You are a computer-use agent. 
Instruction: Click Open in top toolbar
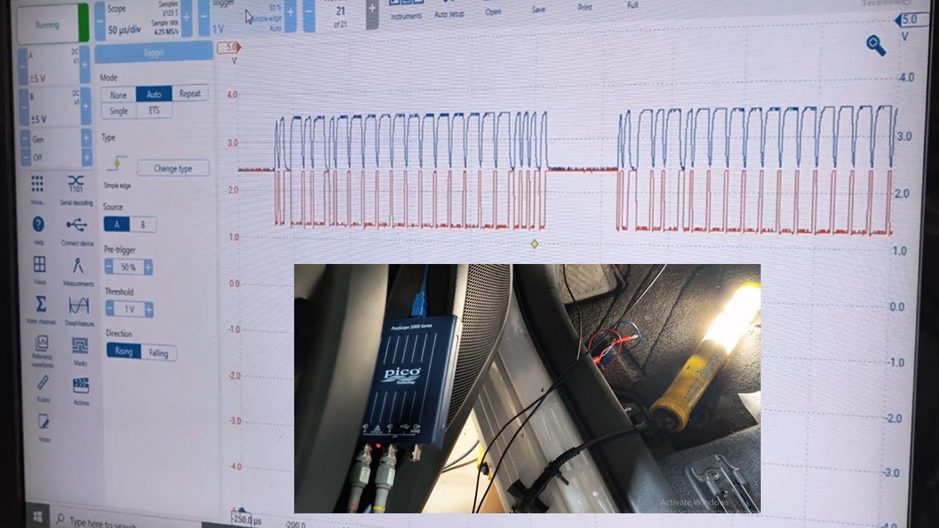tap(493, 9)
